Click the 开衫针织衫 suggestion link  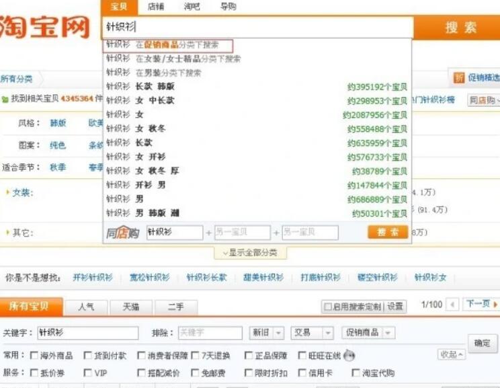93,278
